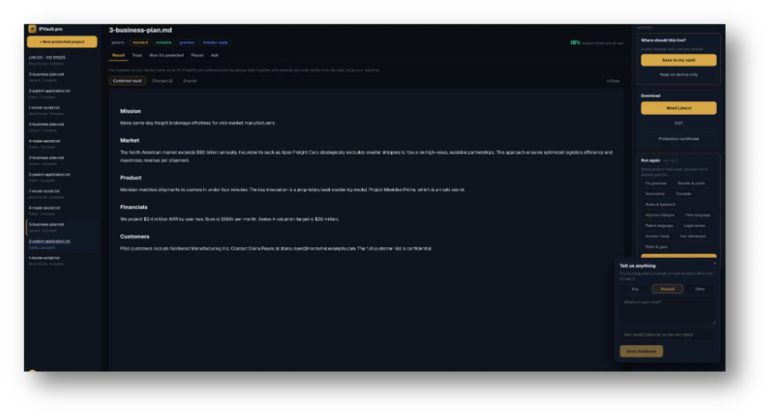Click the Market heading
This screenshot has width=772, height=418.
129,141
